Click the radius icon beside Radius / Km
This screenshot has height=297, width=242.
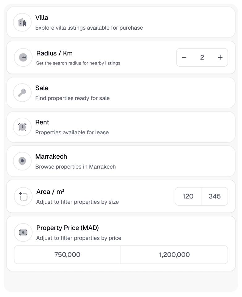pyautogui.click(x=23, y=57)
